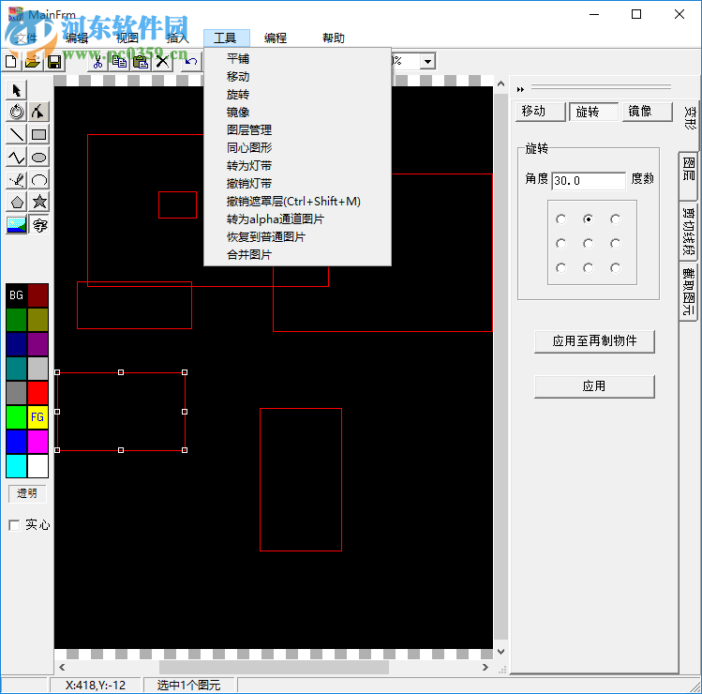Click the New file toolbar icon
The image size is (702, 694).
pyautogui.click(x=11, y=62)
